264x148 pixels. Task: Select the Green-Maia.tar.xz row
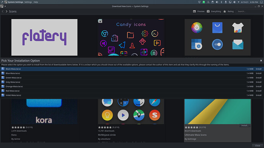[x=132, y=78]
